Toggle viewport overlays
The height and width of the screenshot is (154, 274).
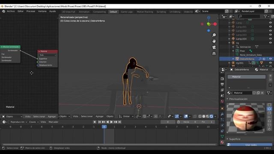tap(186, 116)
